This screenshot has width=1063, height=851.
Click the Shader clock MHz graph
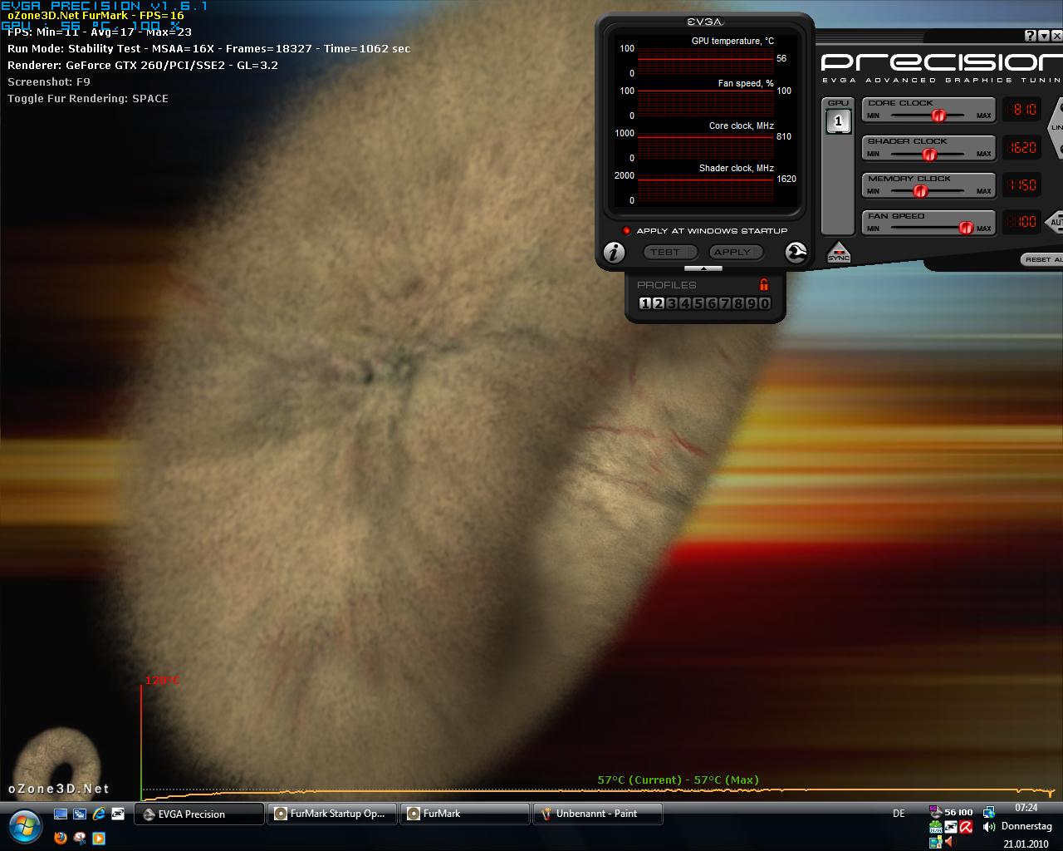tap(705, 188)
